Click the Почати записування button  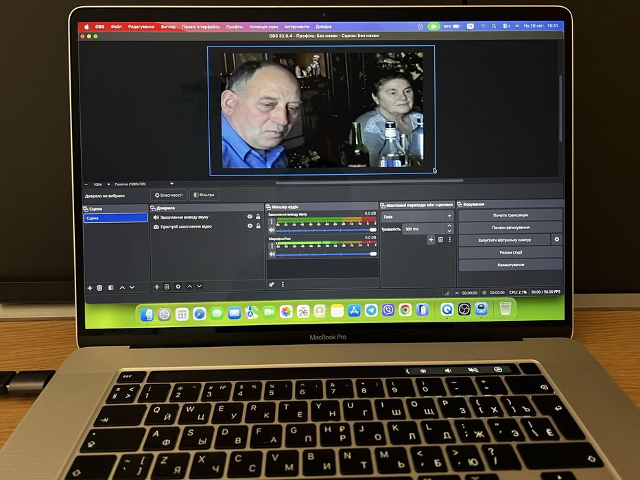(x=510, y=228)
